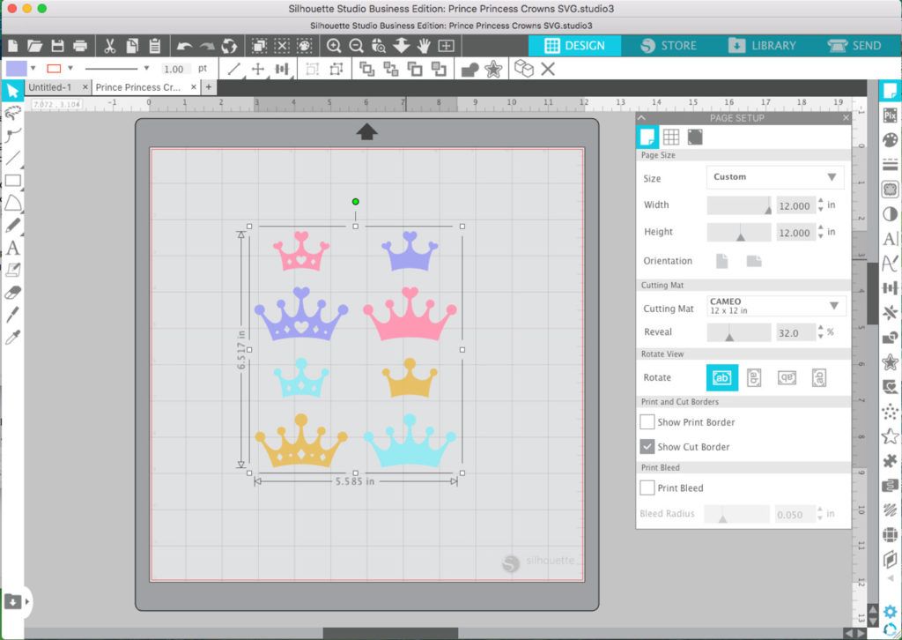Print using the printer icon

click(80, 46)
